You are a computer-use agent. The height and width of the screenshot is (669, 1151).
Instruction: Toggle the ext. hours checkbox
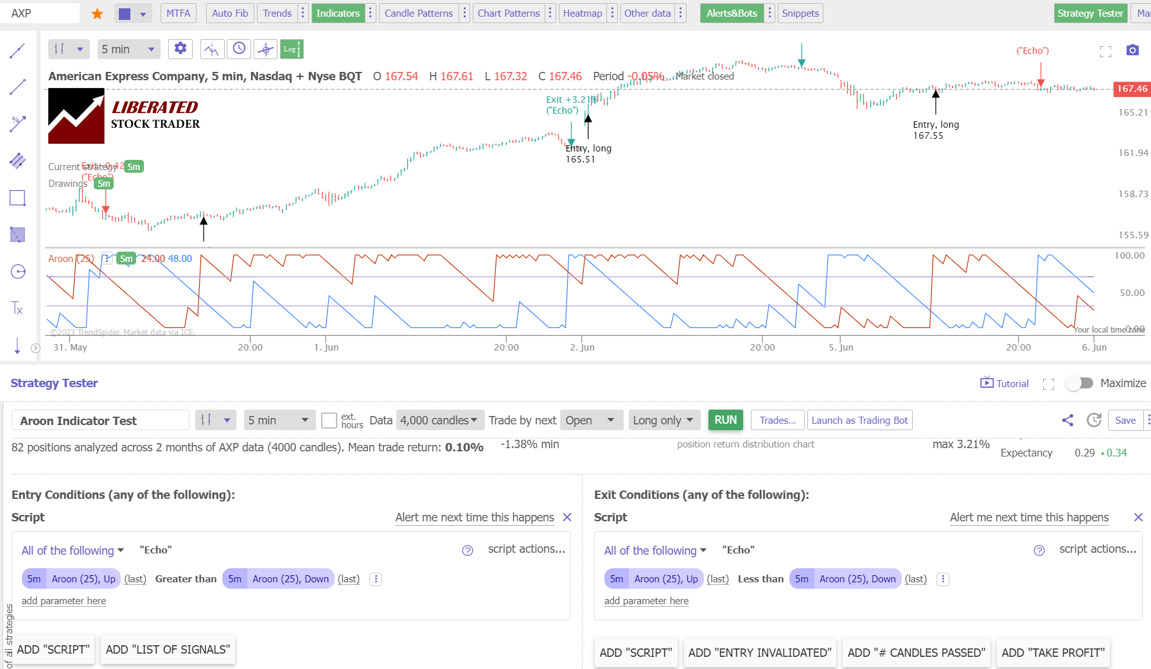tap(329, 420)
